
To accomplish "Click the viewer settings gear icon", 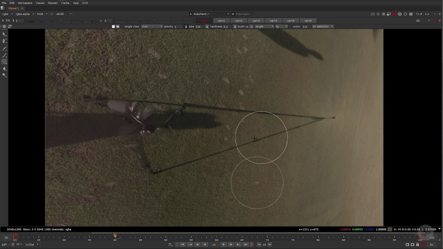I will [4, 26].
